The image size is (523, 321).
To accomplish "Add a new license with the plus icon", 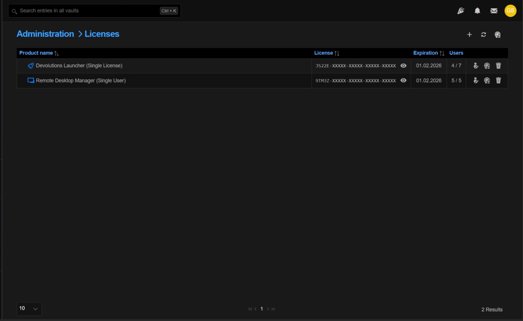I will (469, 35).
